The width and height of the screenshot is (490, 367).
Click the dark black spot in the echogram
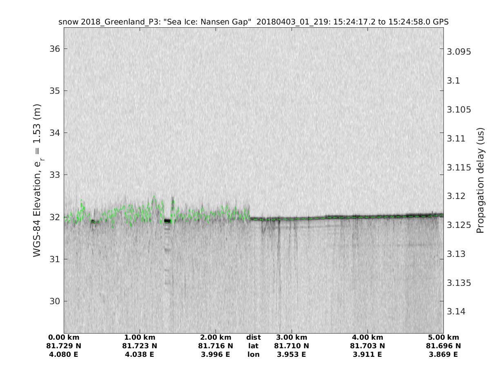click(167, 221)
